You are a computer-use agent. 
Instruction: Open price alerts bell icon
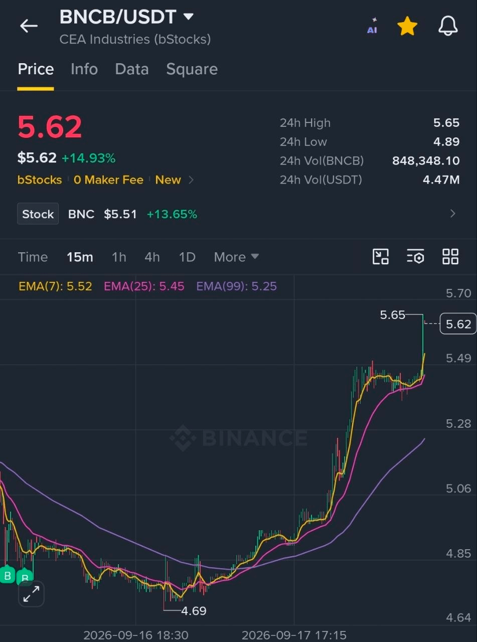pyautogui.click(x=448, y=26)
